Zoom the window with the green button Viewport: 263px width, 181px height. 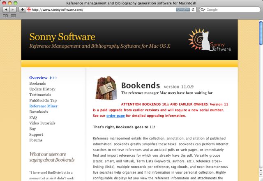[16, 3]
